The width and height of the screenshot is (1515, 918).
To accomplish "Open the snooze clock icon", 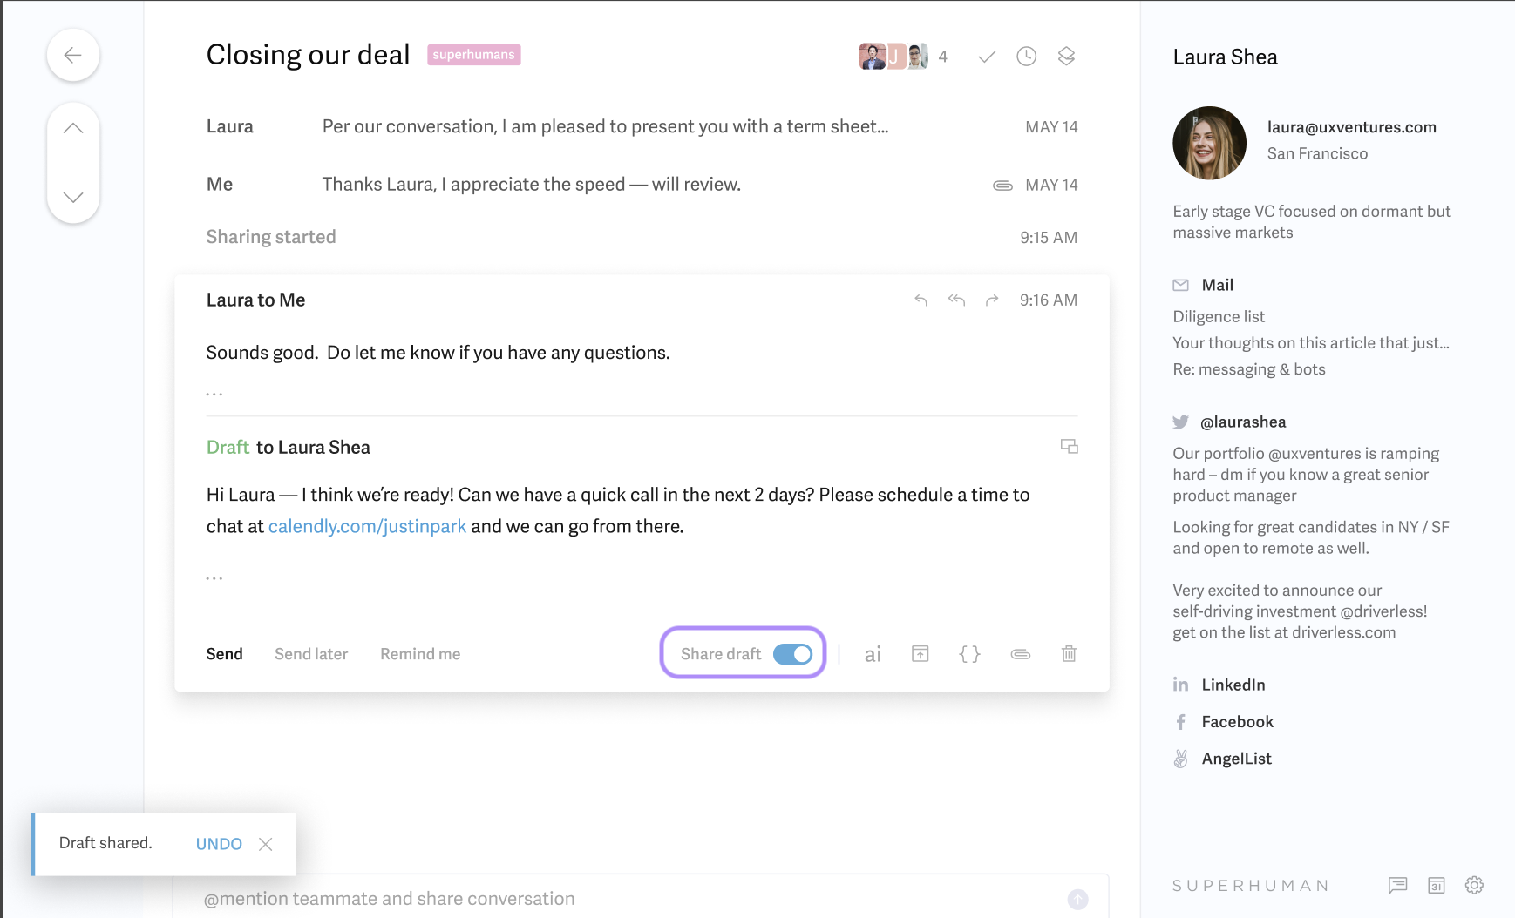I will [1027, 57].
